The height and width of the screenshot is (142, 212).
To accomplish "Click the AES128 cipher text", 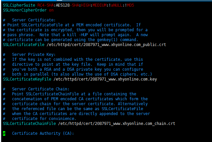I will [63, 5].
